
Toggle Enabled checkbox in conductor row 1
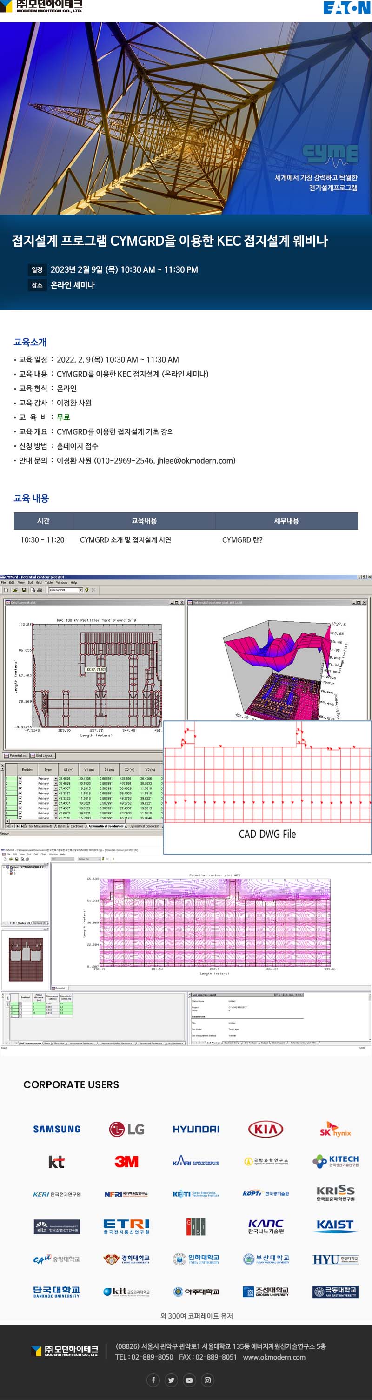(20, 778)
